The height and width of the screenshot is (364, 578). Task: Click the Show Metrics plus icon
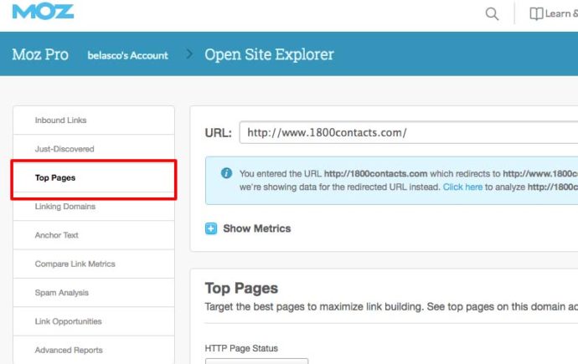coord(211,228)
